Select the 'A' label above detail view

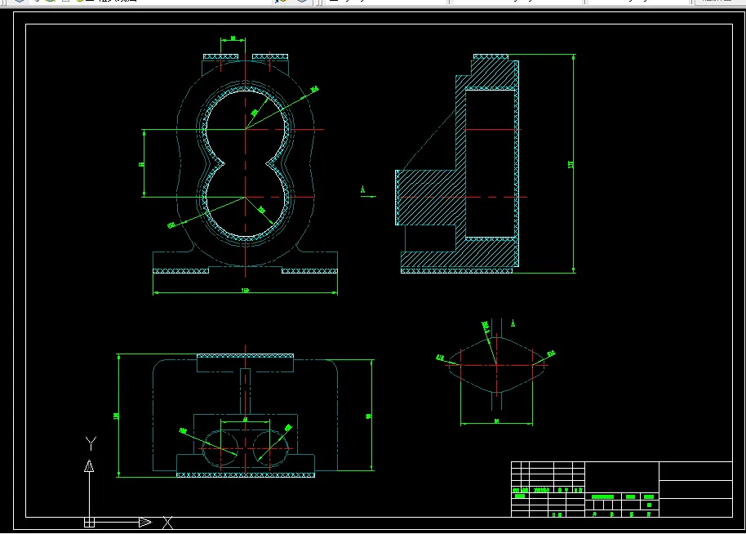click(513, 323)
